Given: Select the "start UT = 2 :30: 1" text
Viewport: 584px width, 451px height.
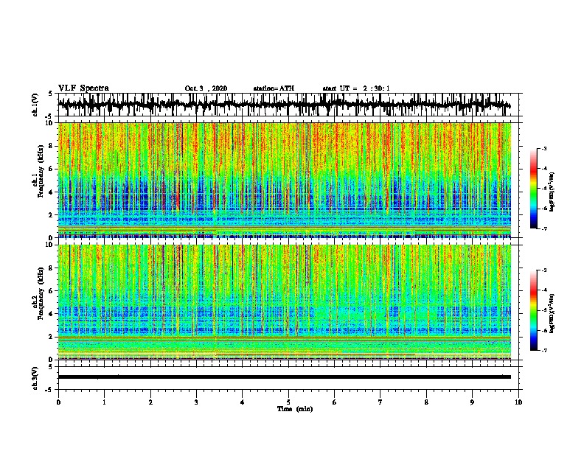Looking at the screenshot, I should tap(356, 88).
